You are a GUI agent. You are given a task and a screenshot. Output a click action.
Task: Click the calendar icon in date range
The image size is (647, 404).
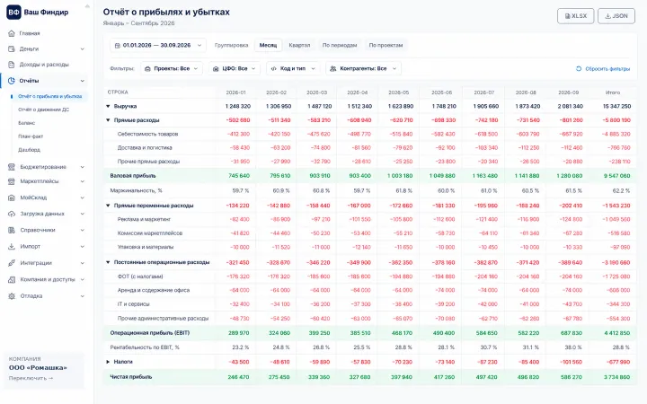click(118, 46)
